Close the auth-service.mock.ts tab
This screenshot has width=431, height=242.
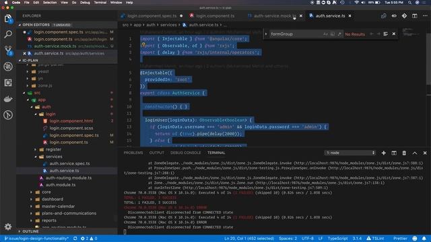(x=301, y=16)
